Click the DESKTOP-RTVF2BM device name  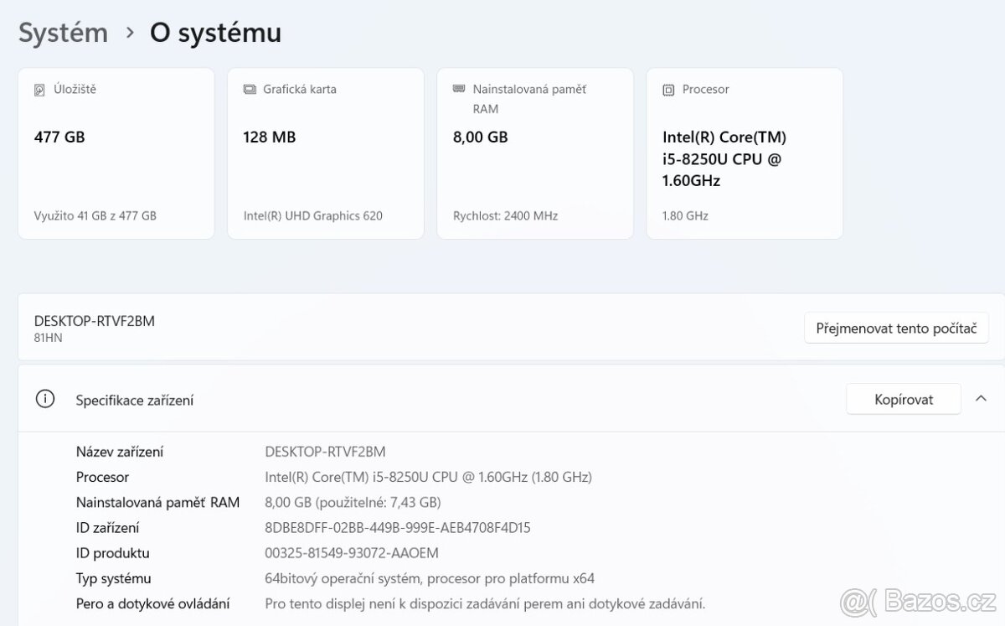click(94, 320)
